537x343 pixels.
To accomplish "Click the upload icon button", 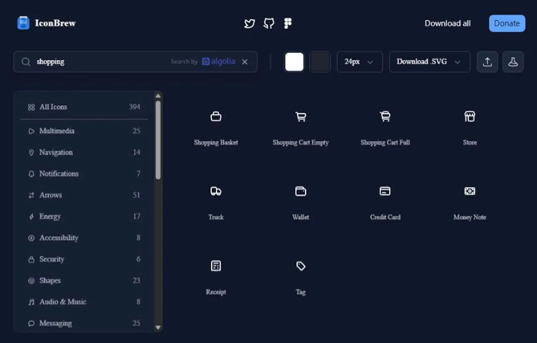I will 487,62.
